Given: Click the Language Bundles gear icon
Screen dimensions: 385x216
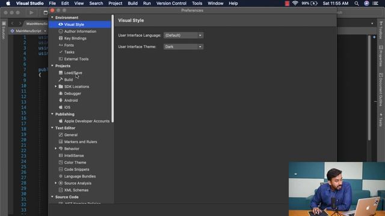Looking at the screenshot, I should (x=61, y=176).
